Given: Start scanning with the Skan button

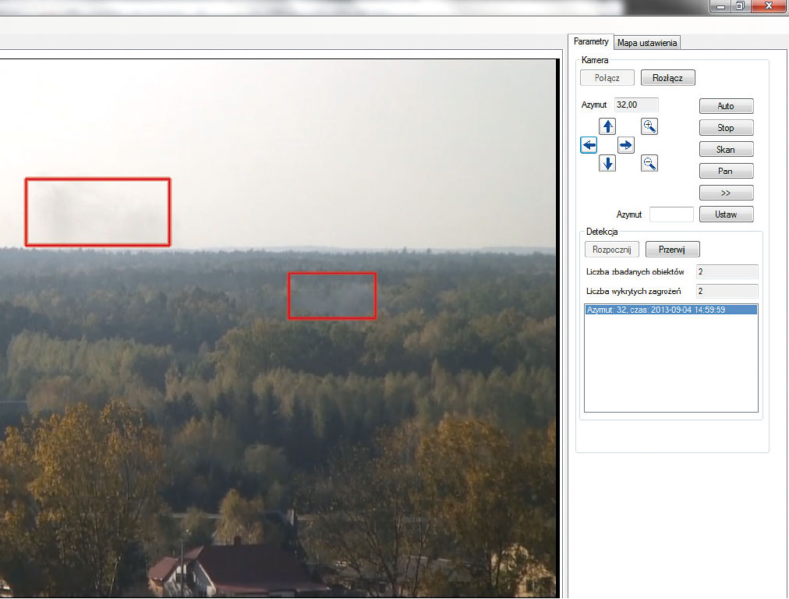Looking at the screenshot, I should (726, 150).
